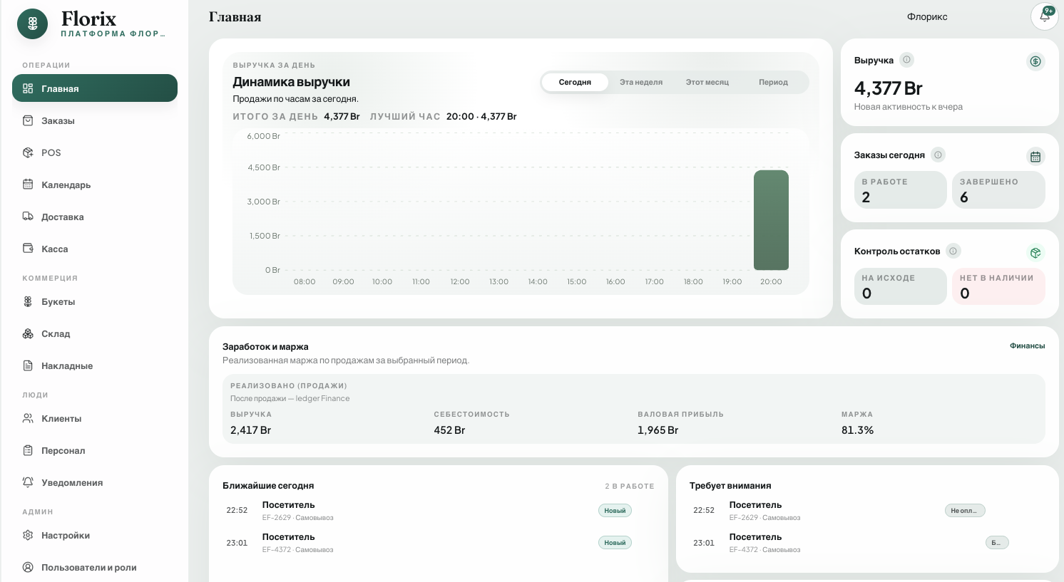
Task: Open the Период tab
Action: click(x=773, y=82)
